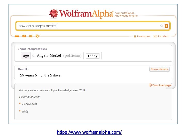
Task: Click 'Primary source' knowledgebase 2014 text
Action: [52, 90]
